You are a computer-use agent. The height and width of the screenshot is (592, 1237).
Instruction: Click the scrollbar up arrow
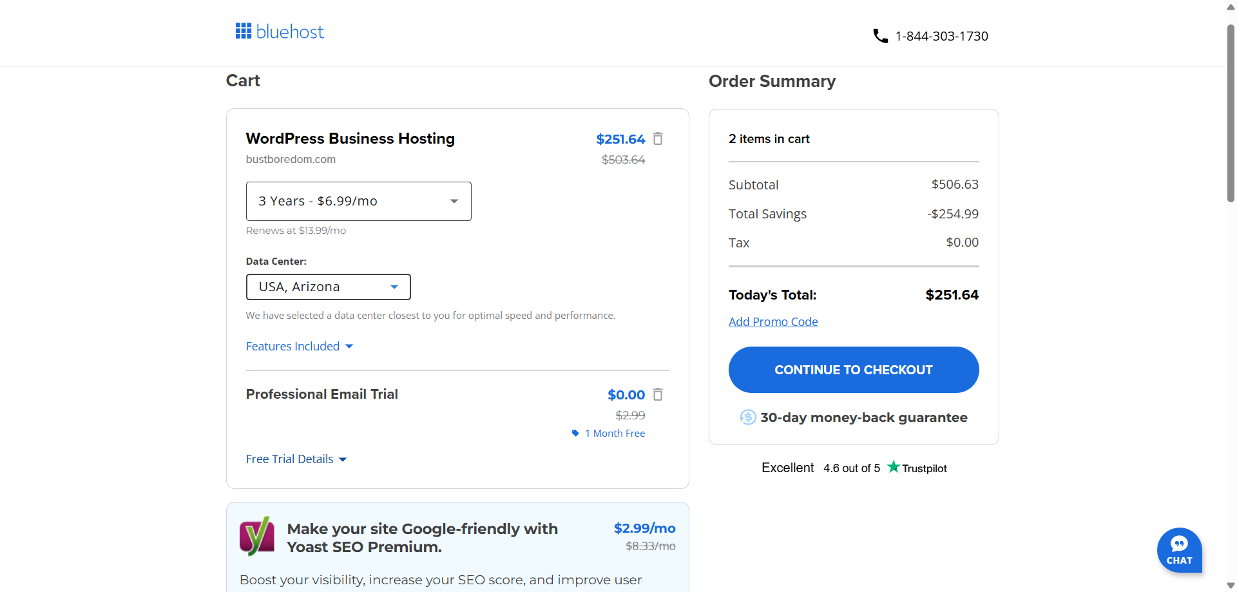coord(1231,6)
